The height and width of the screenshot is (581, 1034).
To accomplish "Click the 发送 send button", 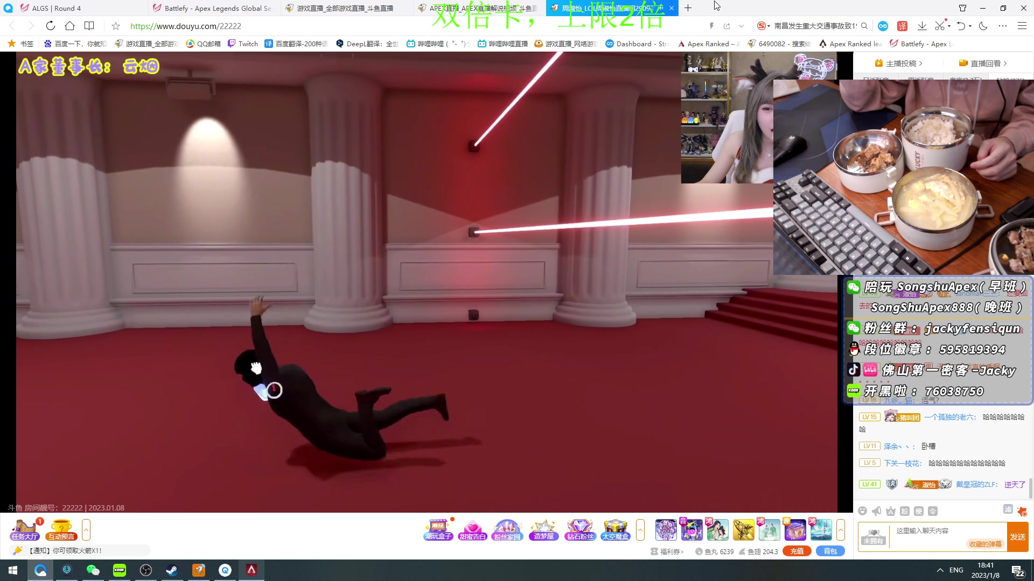I will coord(1017,536).
